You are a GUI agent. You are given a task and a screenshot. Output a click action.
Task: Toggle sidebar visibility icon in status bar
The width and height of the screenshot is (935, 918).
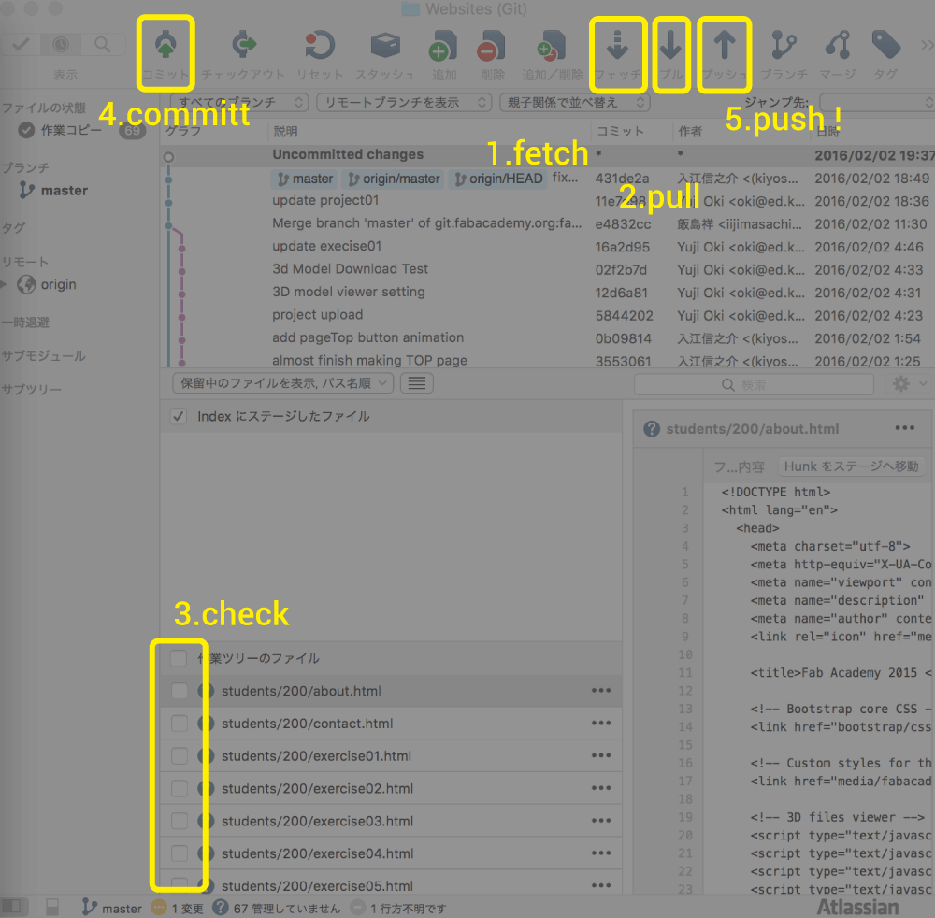point(12,908)
